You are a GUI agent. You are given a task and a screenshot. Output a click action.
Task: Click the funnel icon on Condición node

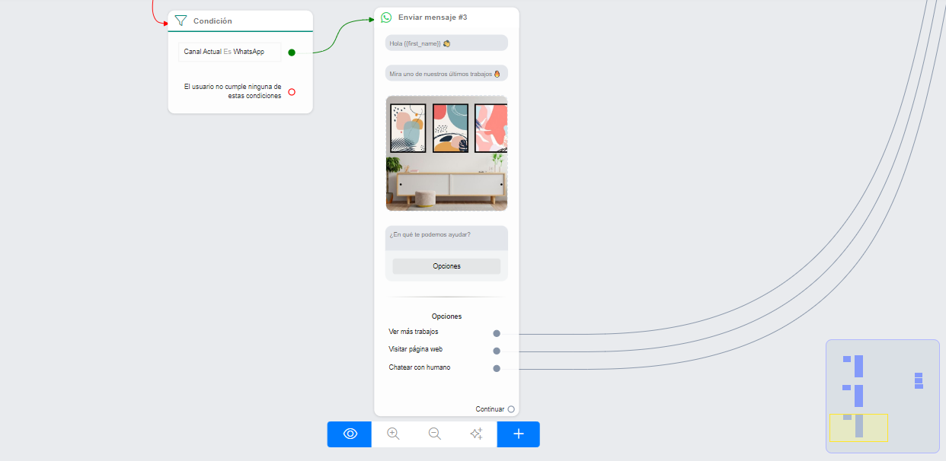(181, 21)
